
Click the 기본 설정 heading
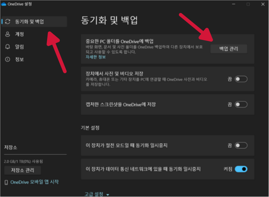pos(90,128)
